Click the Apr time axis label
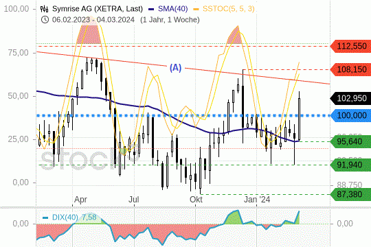Screen dimensions: 371x247 coord(80,200)
